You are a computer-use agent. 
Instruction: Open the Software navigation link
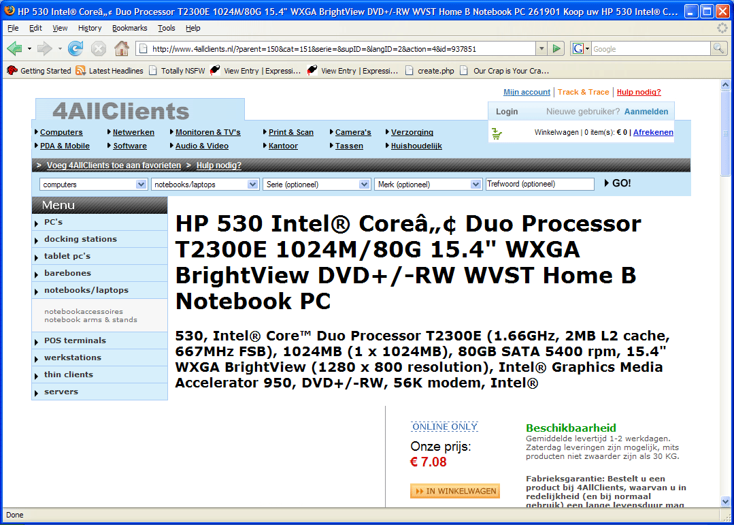click(130, 146)
